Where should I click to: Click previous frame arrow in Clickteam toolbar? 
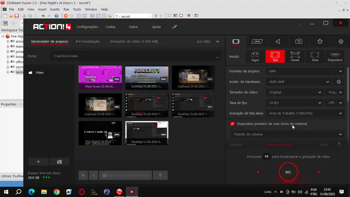(156, 16)
